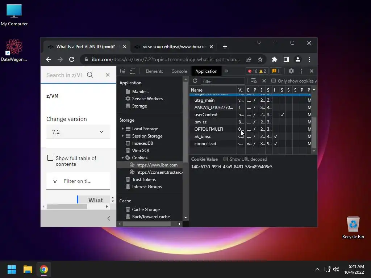This screenshot has width=371, height=278.
Task: Click the issues badge showing 1
Action: [x=276, y=71]
